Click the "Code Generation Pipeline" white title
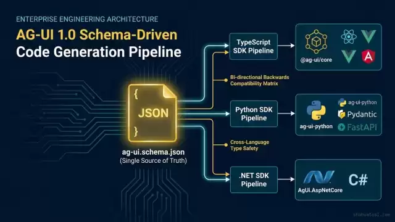395x222 pixels. pyautogui.click(x=99, y=52)
